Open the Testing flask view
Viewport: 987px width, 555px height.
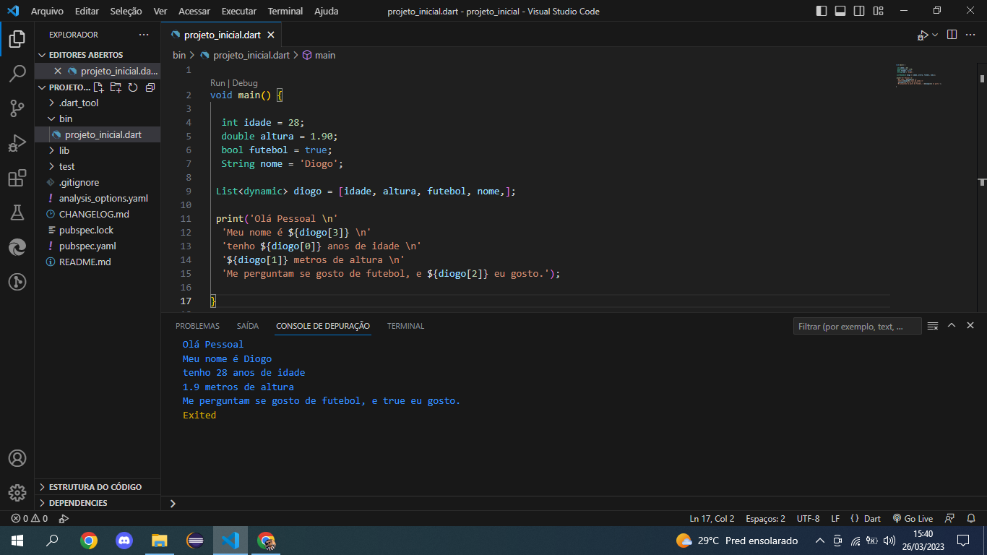tap(17, 212)
